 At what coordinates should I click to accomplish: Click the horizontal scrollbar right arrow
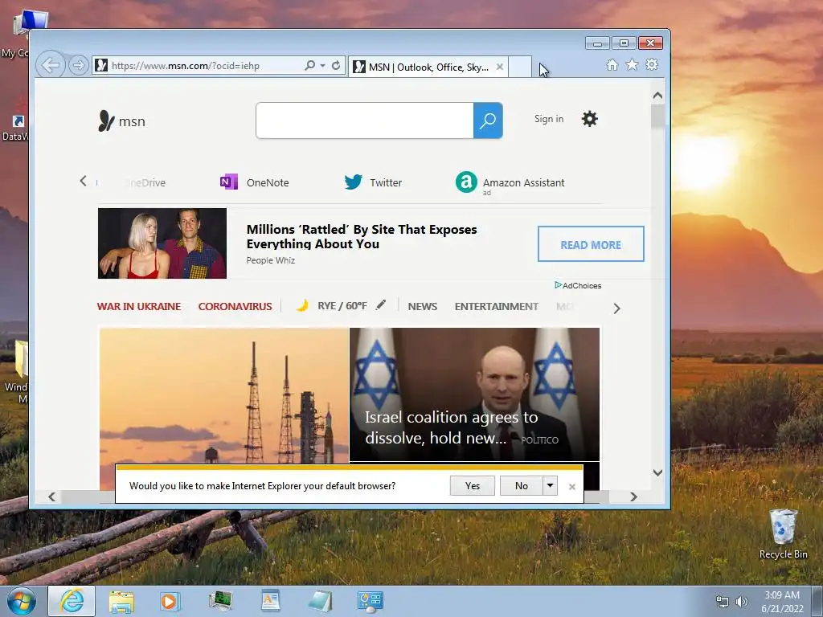pos(633,496)
